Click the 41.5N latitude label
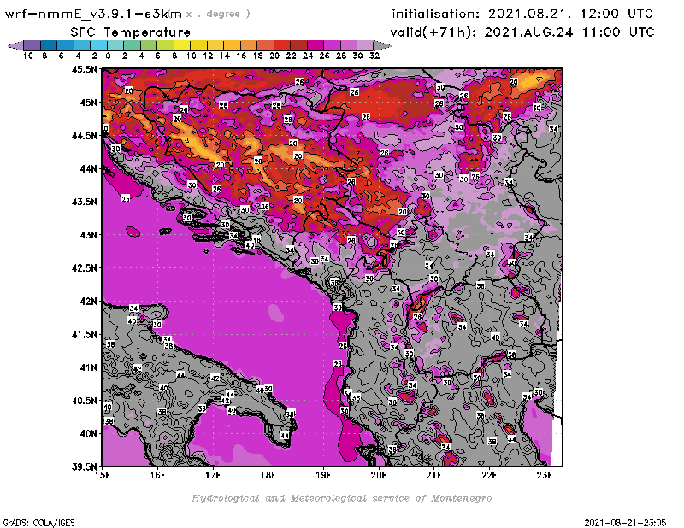 coord(85,334)
